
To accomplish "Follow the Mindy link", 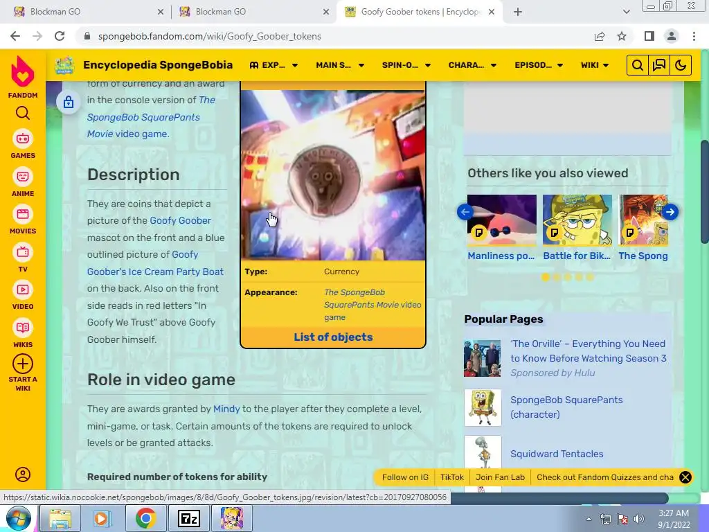I will (226, 409).
